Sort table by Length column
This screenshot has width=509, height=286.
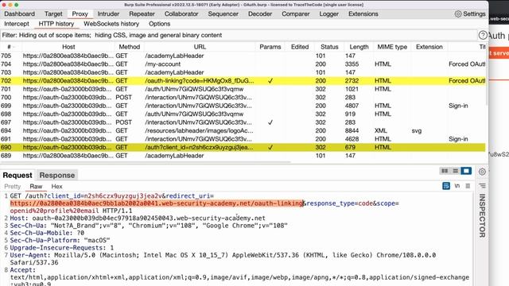pos(359,47)
